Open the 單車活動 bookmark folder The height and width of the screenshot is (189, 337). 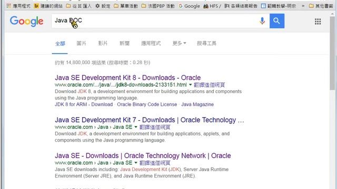point(126,6)
